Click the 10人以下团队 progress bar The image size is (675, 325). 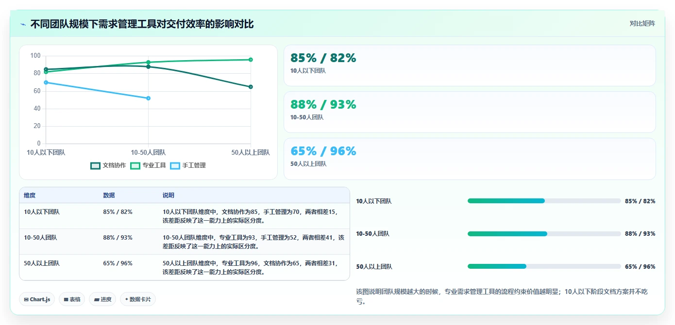coord(544,201)
